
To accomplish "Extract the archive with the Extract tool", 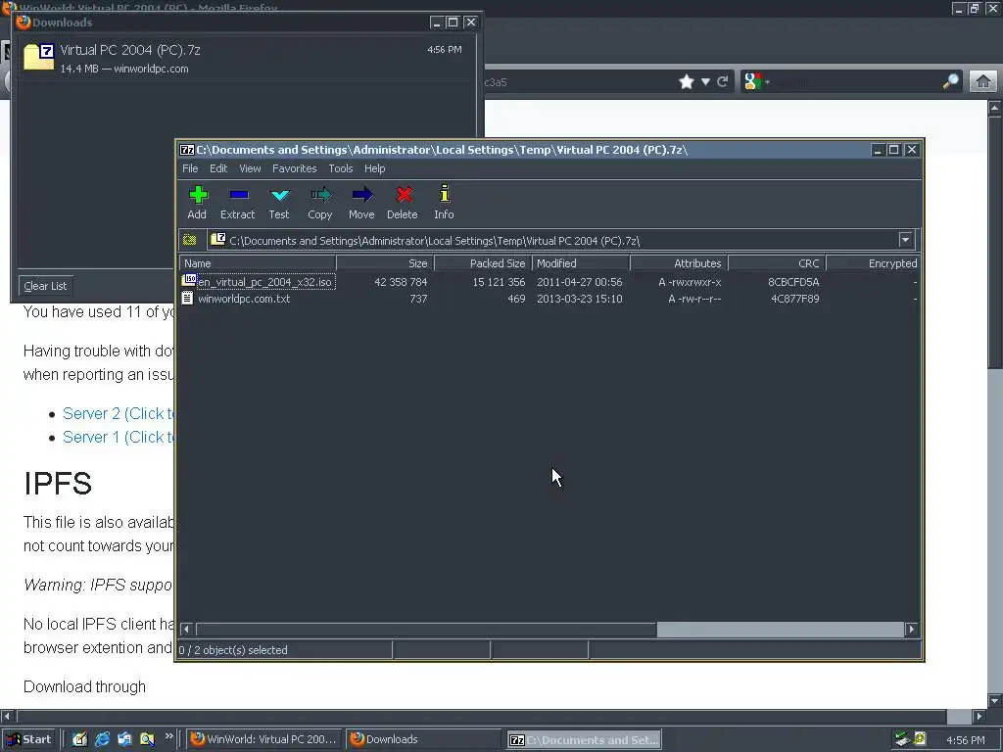I will [x=237, y=202].
